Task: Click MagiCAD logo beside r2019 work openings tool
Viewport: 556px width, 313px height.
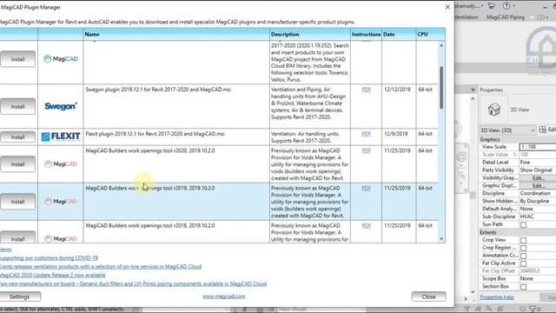Action: pos(61,202)
